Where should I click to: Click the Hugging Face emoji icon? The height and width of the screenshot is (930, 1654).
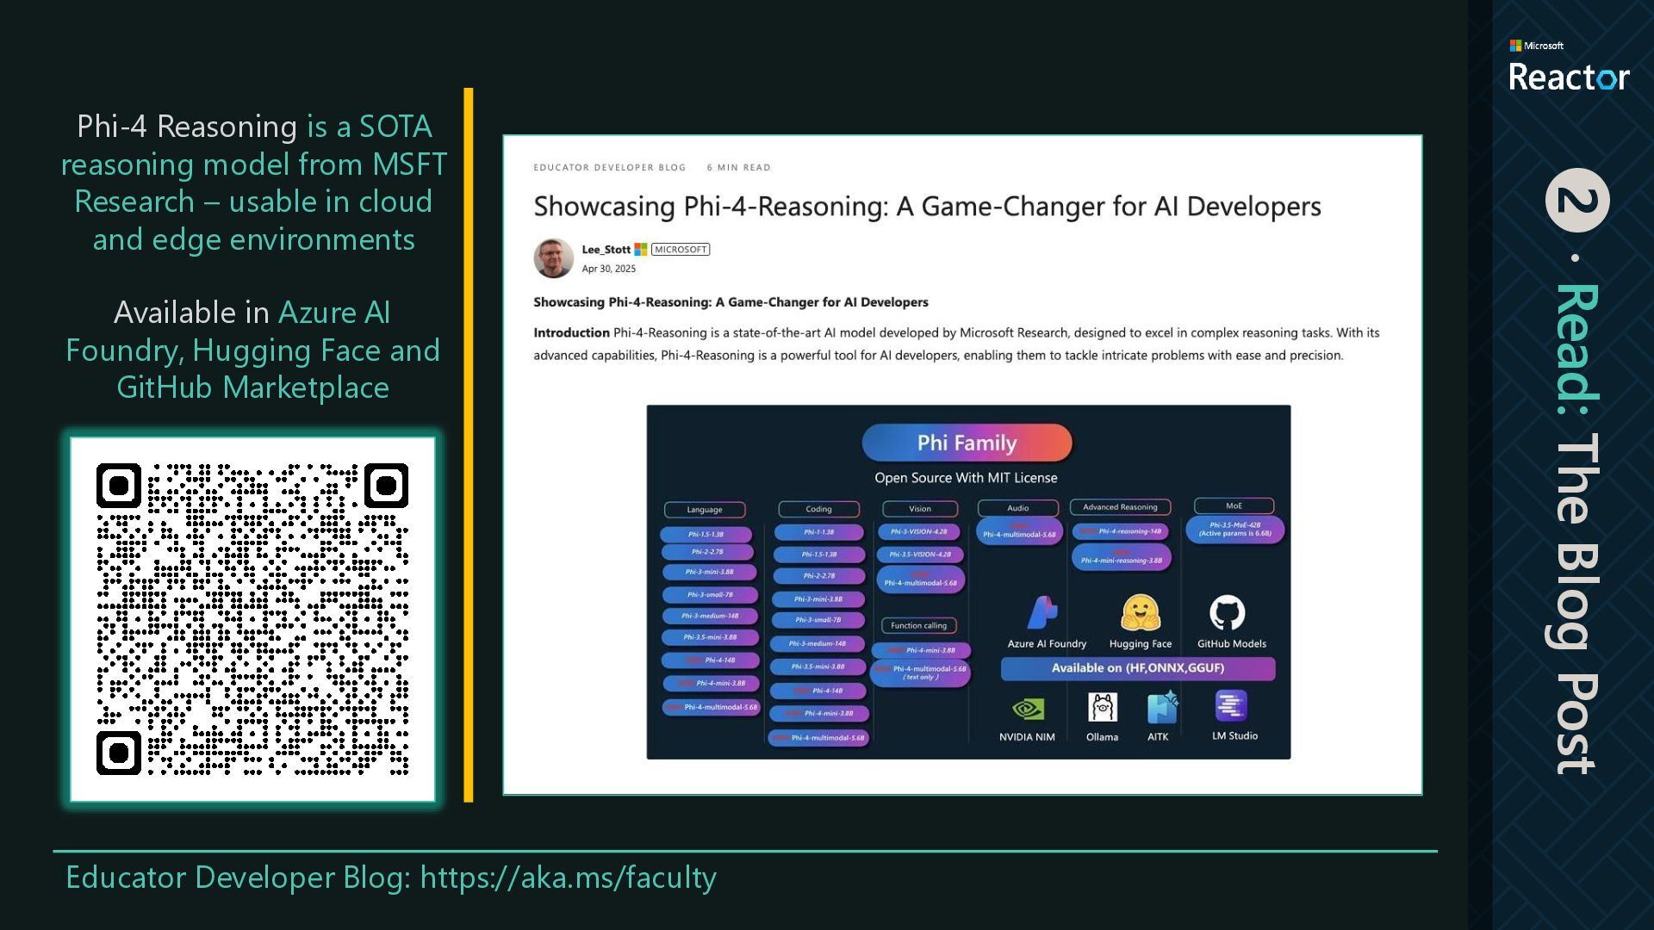coord(1141,613)
